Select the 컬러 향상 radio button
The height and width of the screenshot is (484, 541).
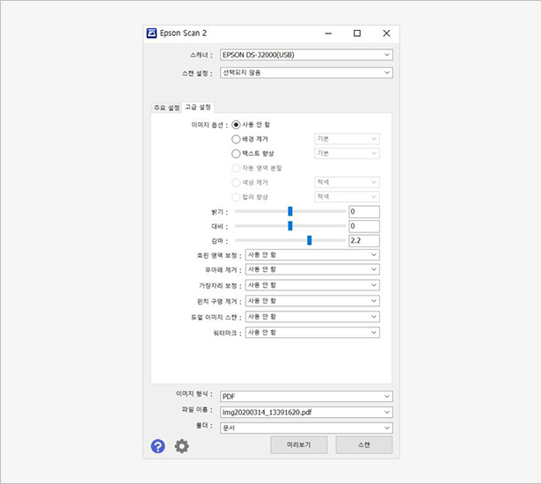pos(236,197)
